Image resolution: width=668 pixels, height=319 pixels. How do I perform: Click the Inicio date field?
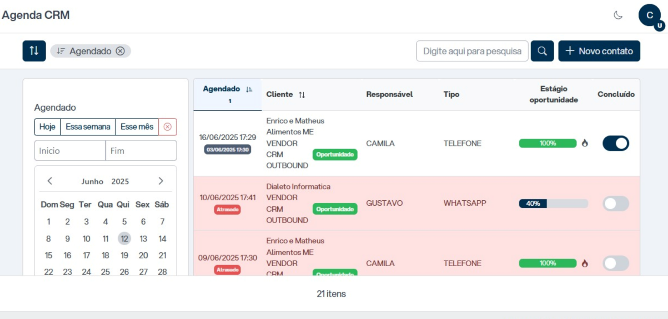pyautogui.click(x=70, y=151)
